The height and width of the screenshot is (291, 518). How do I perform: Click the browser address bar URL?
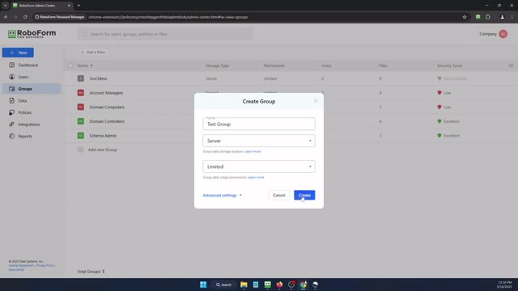coord(168,17)
